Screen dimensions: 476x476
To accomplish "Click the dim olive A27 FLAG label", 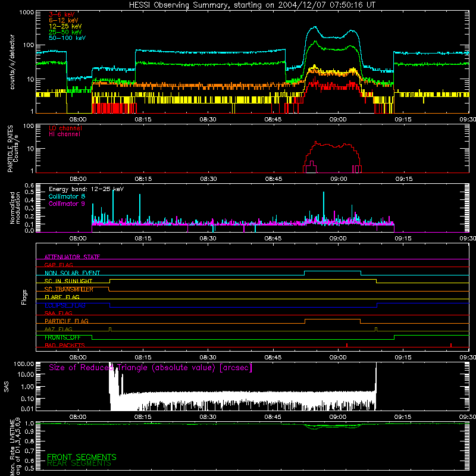I will coord(58,329).
